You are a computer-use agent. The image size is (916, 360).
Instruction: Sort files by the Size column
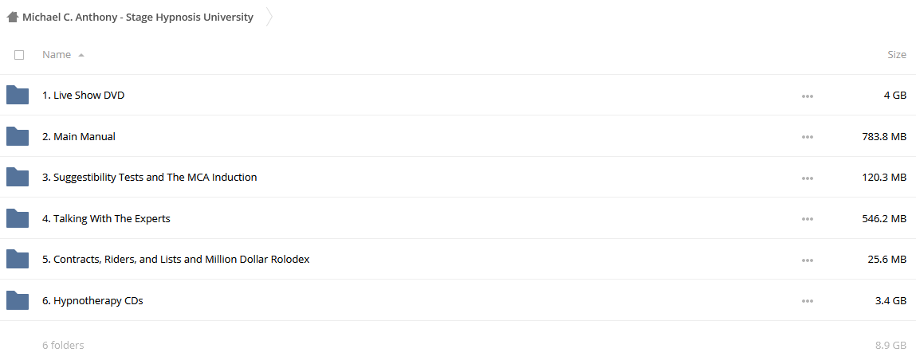coord(897,55)
